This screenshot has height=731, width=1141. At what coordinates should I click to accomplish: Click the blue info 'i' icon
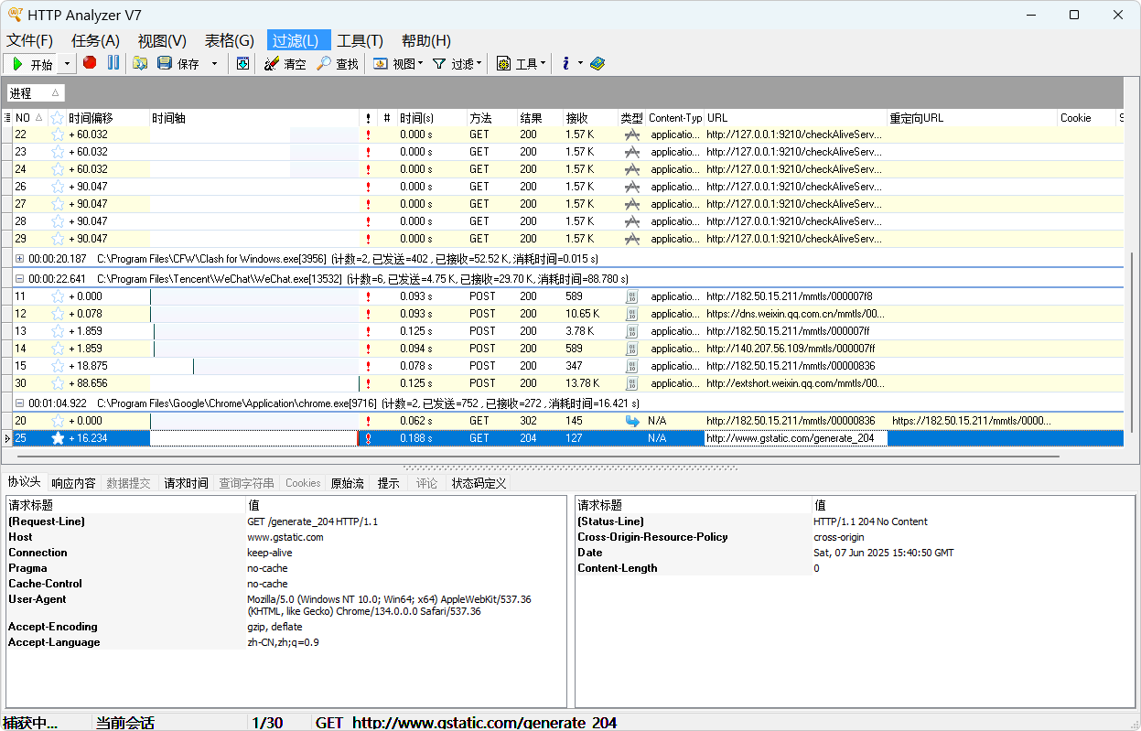coord(566,64)
